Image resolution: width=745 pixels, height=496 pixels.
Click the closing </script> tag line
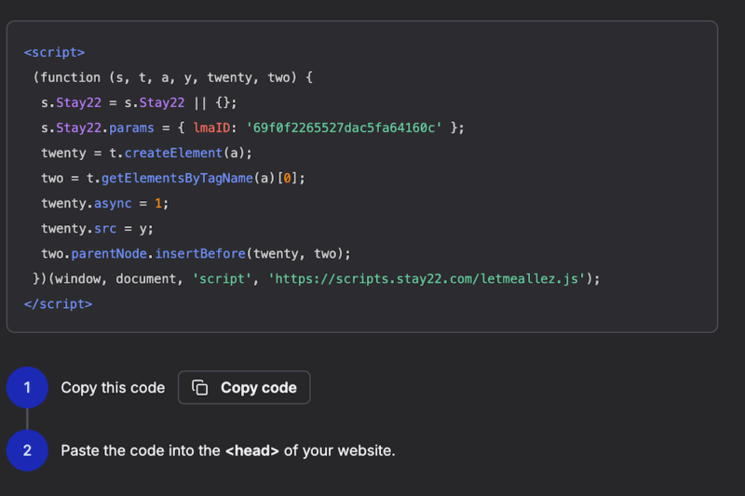[58, 303]
